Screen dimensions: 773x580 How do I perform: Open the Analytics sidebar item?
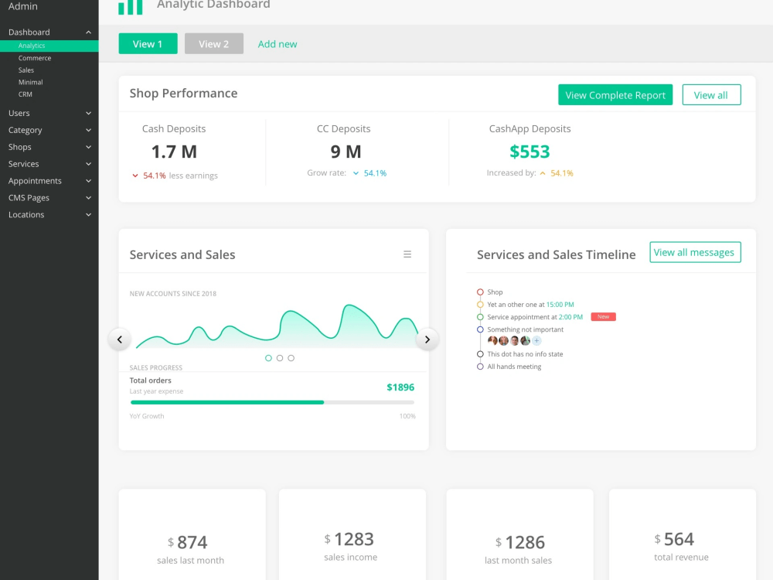[x=49, y=46]
